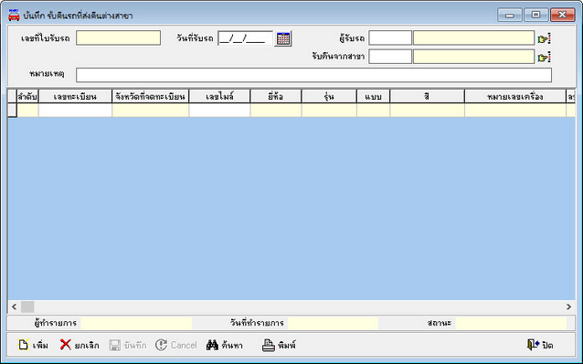The height and width of the screenshot is (364, 583).
Task: Click the รับคืนจากสาขา branch name field
Action: coord(473,57)
